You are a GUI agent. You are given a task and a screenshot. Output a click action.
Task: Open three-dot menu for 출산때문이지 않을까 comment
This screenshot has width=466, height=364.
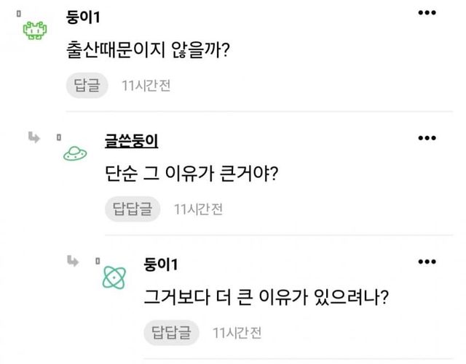(427, 13)
